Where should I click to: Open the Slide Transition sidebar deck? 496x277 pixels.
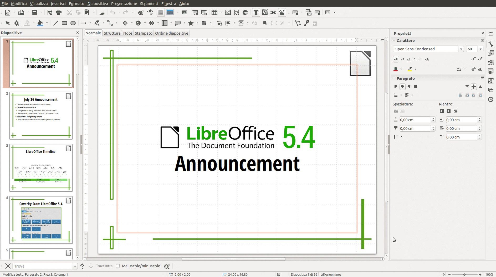(490, 53)
